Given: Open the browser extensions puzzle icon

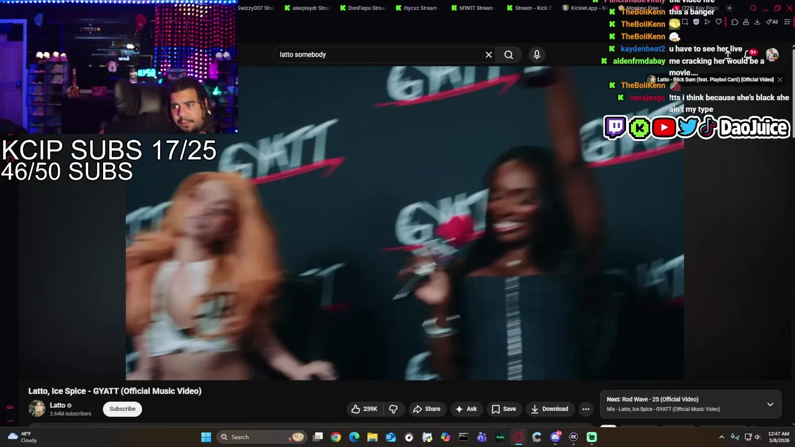Looking at the screenshot, I should [734, 22].
